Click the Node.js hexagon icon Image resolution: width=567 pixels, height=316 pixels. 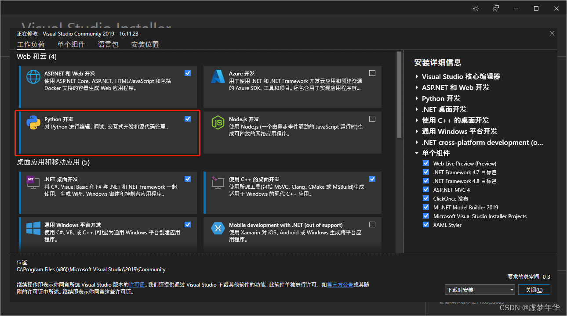218,122
